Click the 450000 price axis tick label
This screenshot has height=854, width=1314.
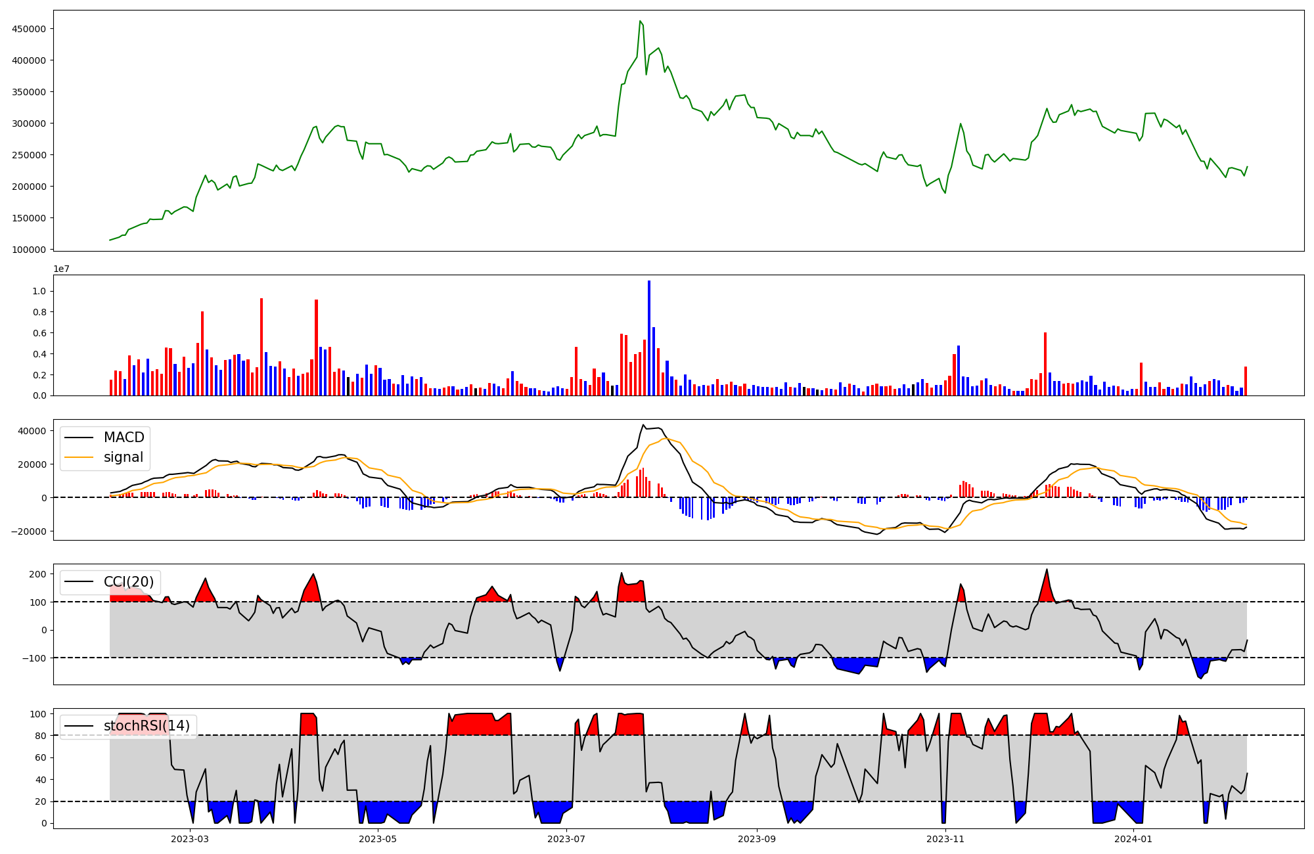pyautogui.click(x=29, y=29)
